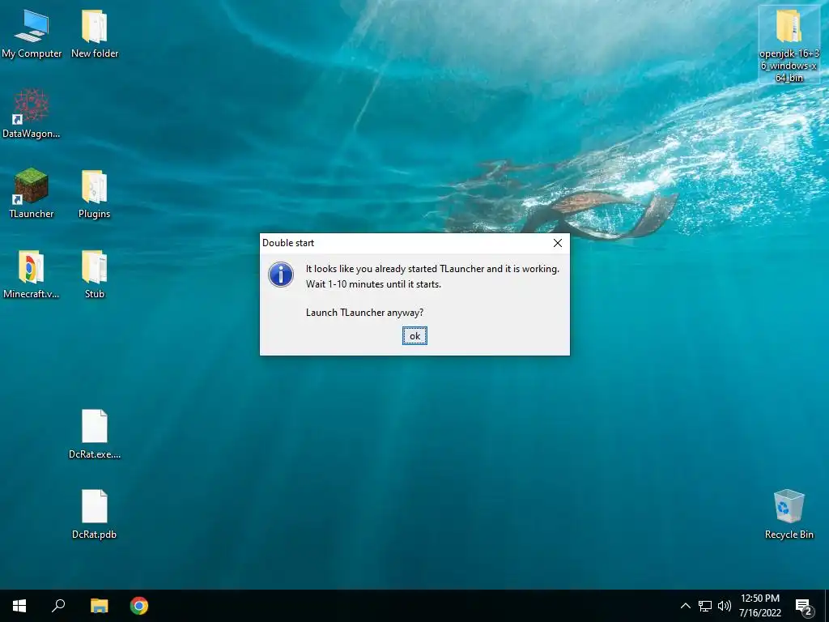Viewport: 829px width, 622px height.
Task: Close the Double start dialog
Action: [557, 243]
